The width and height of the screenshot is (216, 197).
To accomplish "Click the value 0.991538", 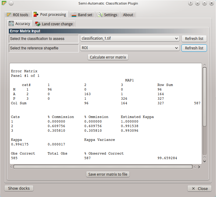I will pyautogui.click(x=129, y=126).
